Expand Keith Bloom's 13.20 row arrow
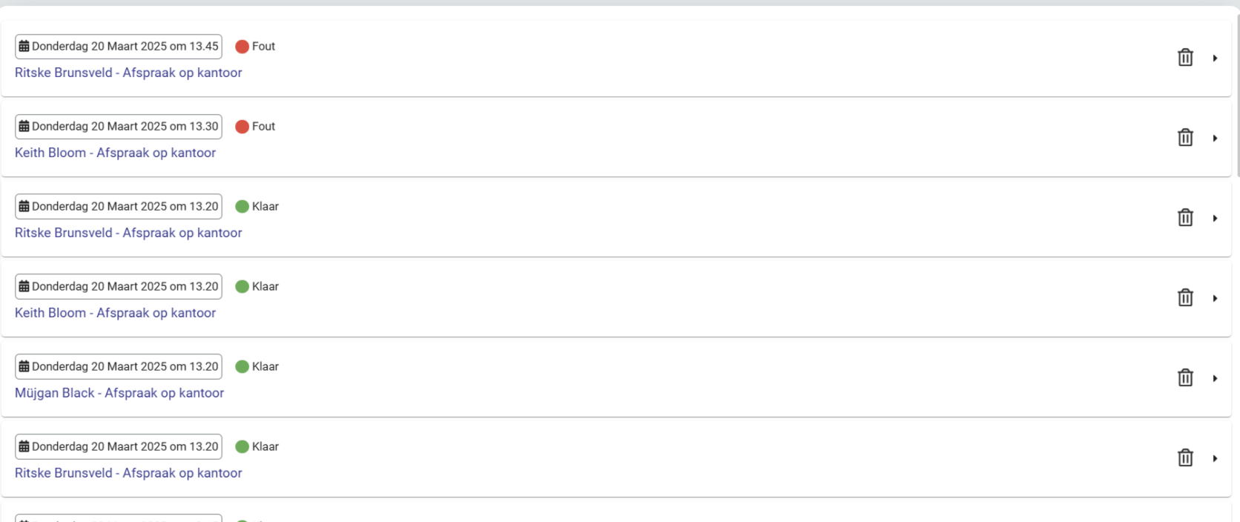Image resolution: width=1240 pixels, height=522 pixels. pyautogui.click(x=1215, y=298)
